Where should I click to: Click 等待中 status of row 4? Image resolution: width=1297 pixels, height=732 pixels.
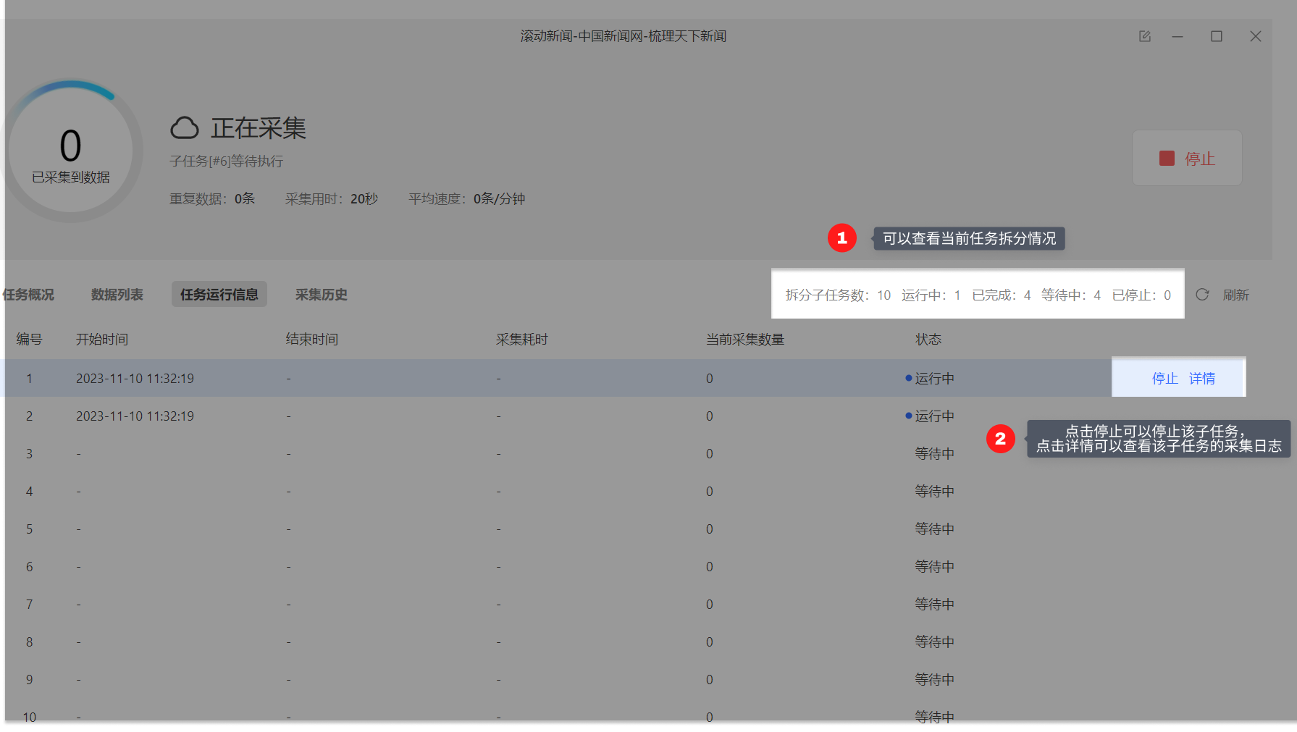pos(935,492)
